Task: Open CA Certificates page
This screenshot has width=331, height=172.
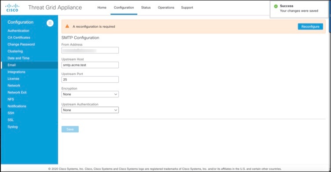Action: [19, 37]
